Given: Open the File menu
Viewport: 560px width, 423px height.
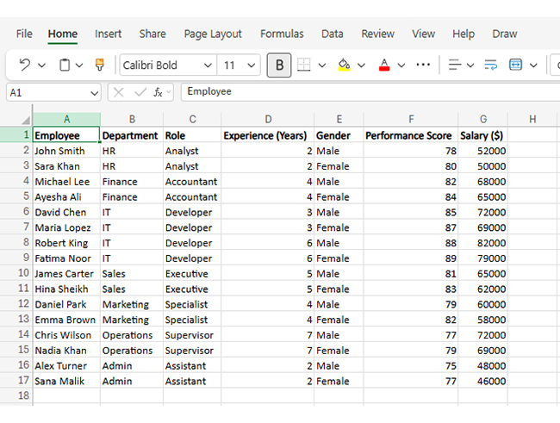Looking at the screenshot, I should pyautogui.click(x=24, y=34).
